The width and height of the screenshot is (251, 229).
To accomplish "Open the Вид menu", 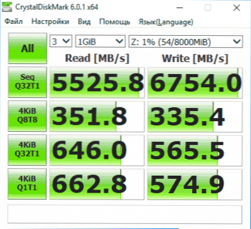I will (x=84, y=21).
